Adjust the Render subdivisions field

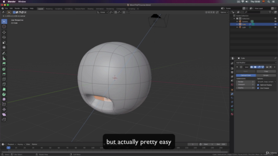click(245, 82)
